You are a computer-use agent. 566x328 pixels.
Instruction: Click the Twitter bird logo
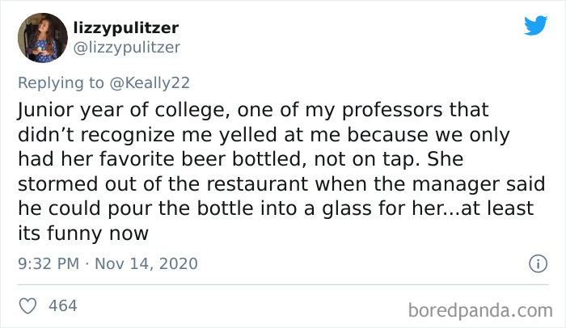click(x=535, y=25)
